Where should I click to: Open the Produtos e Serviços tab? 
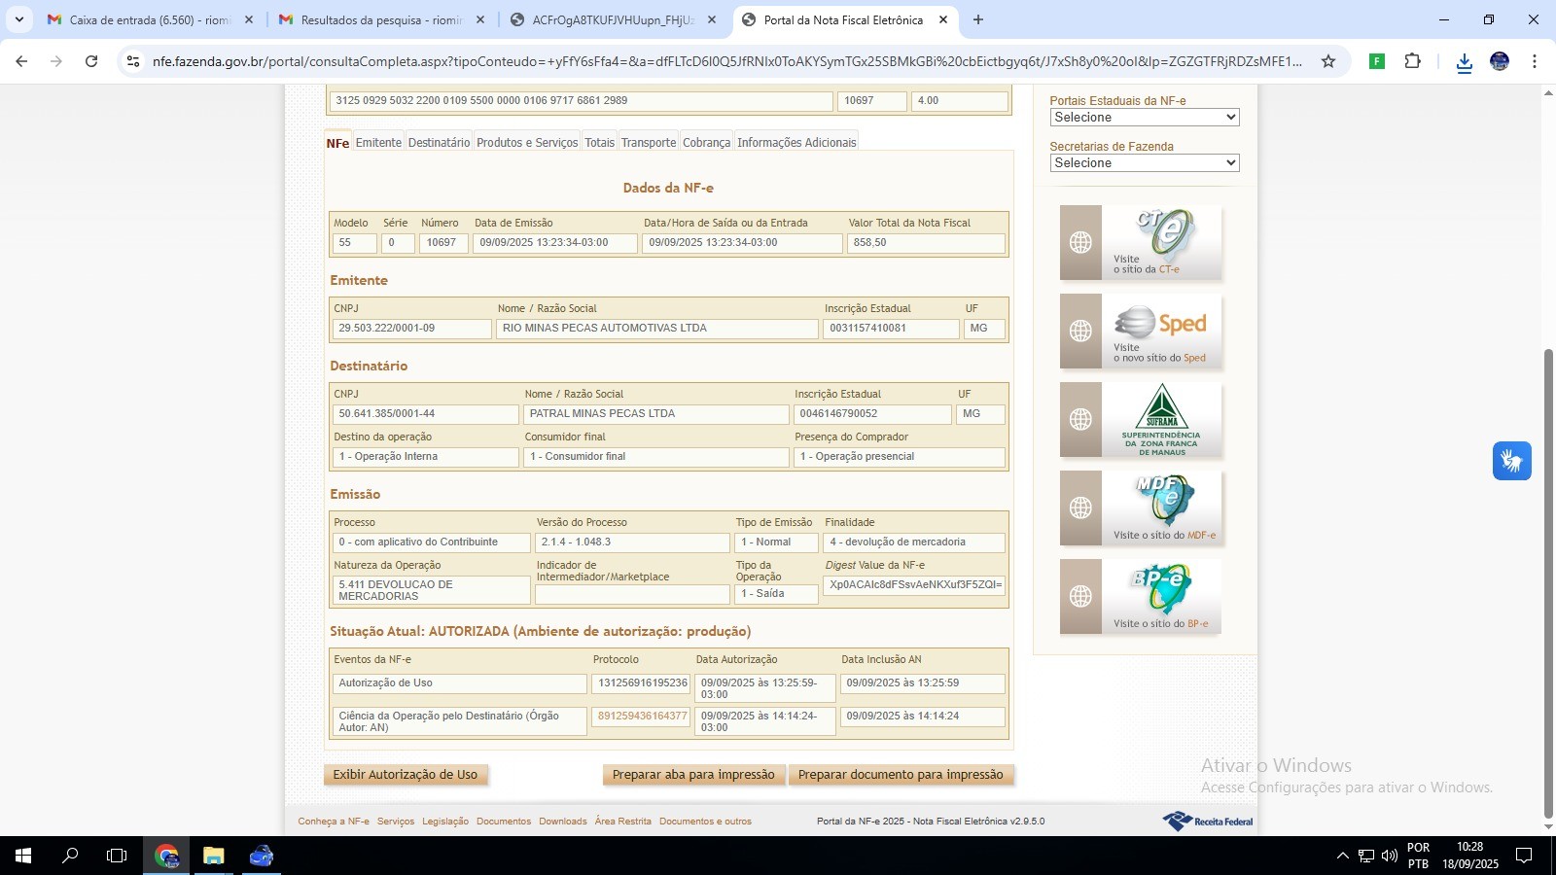tap(526, 143)
